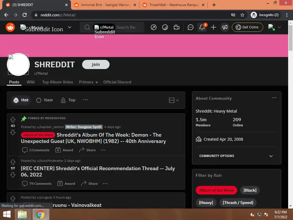Image resolution: width=293 pixels, height=220 pixels.
Task: Open the Chrome three-dot menu
Action: pos(287,15)
